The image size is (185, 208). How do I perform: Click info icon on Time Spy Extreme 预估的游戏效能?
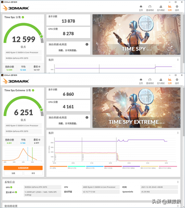[87, 118]
